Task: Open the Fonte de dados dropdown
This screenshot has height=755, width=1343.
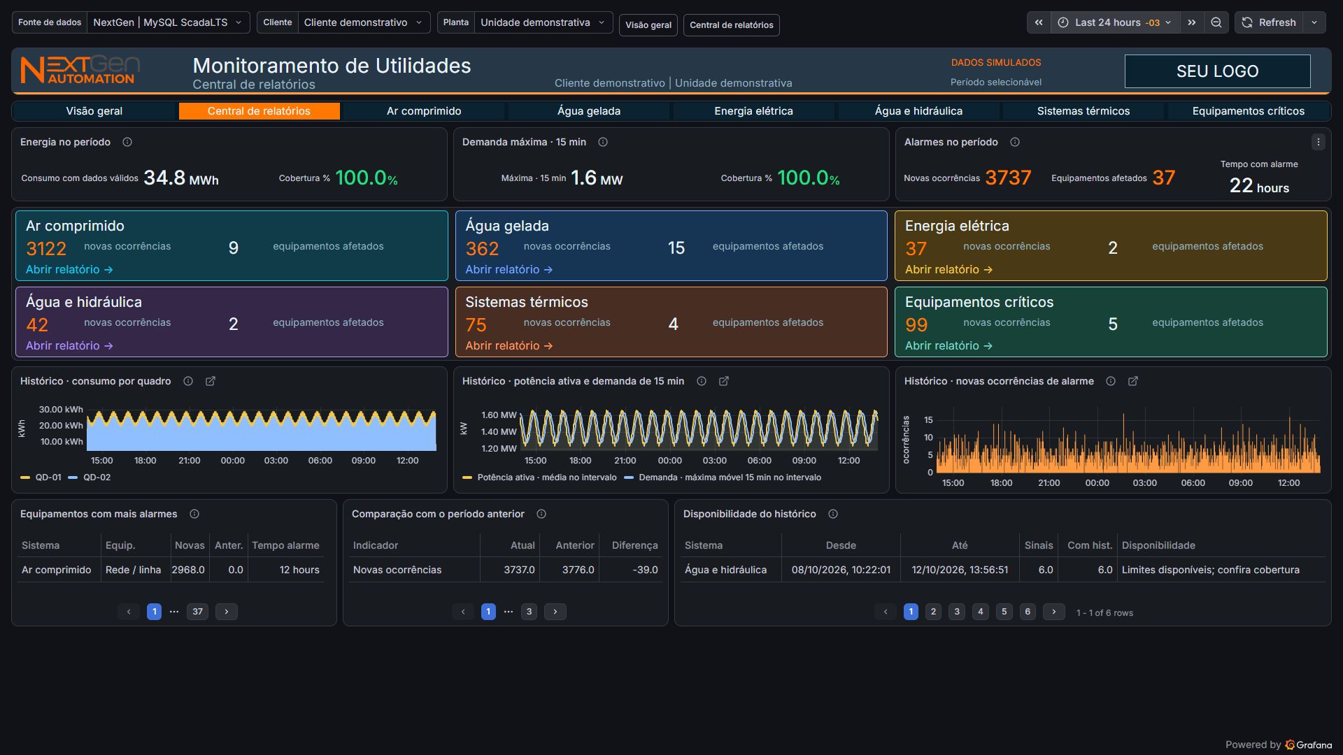Action: [x=168, y=22]
